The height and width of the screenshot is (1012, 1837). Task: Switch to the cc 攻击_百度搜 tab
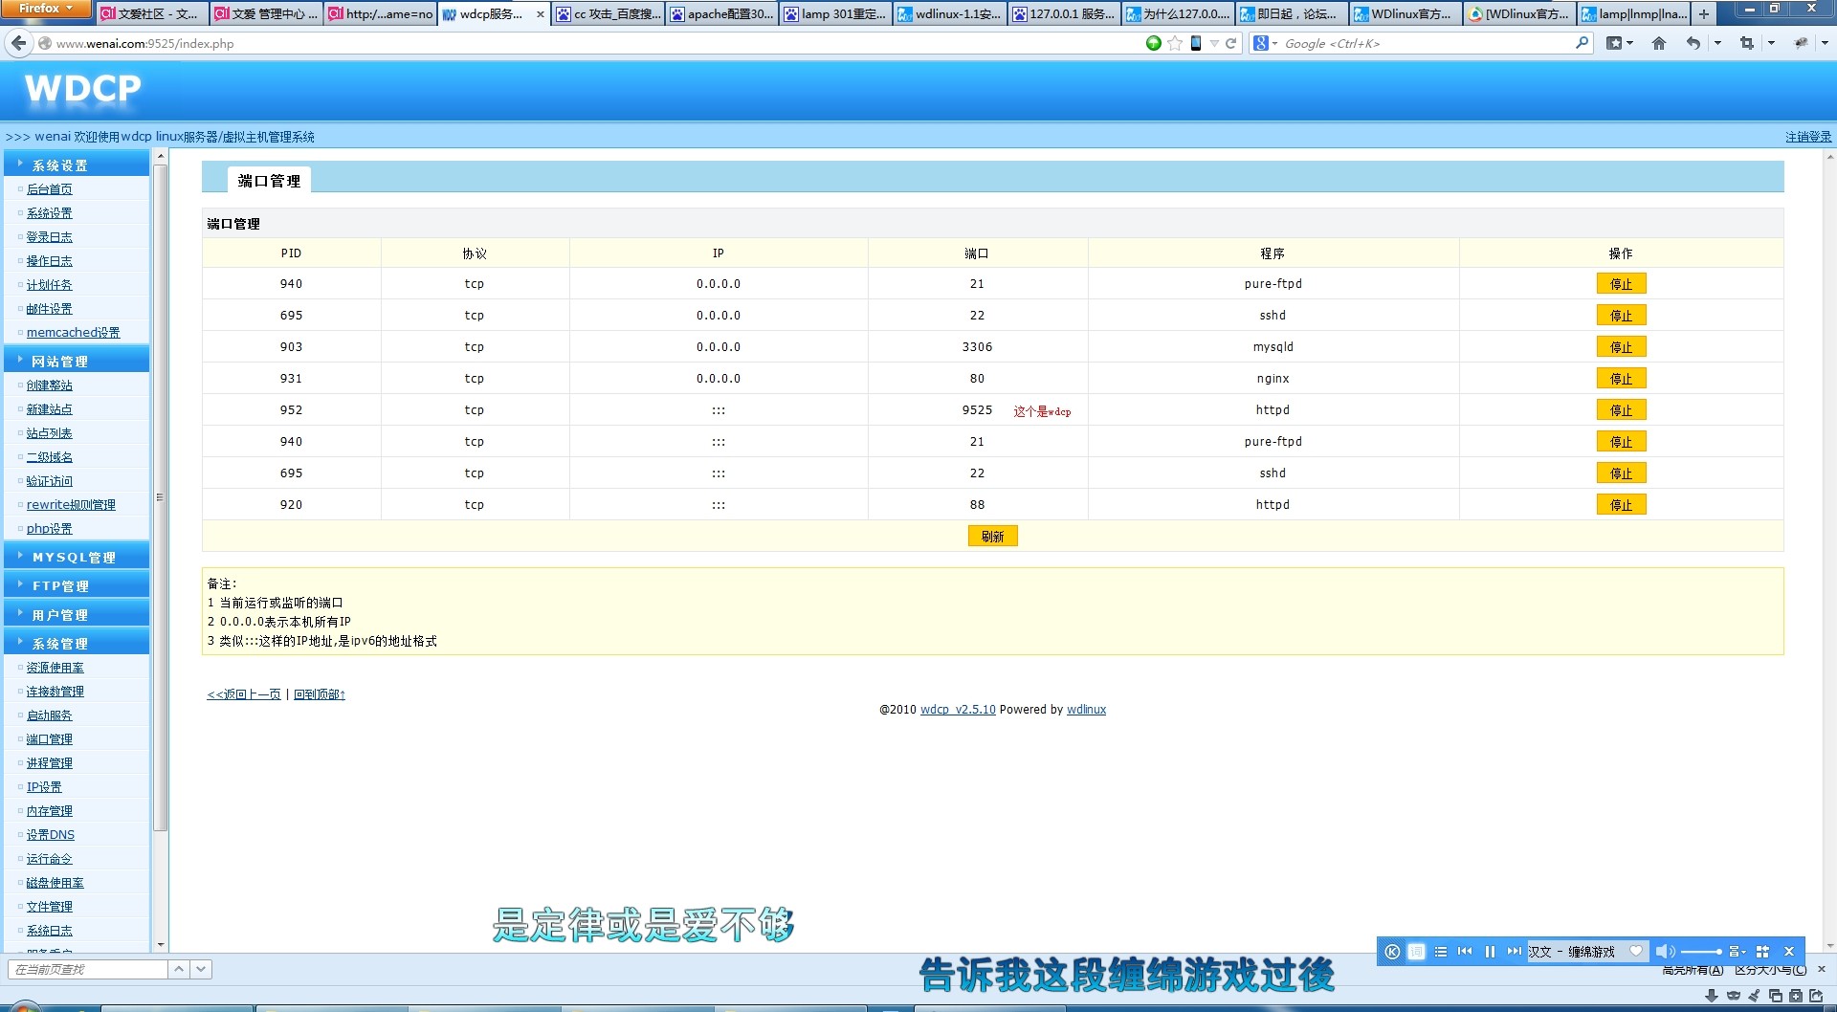click(608, 13)
